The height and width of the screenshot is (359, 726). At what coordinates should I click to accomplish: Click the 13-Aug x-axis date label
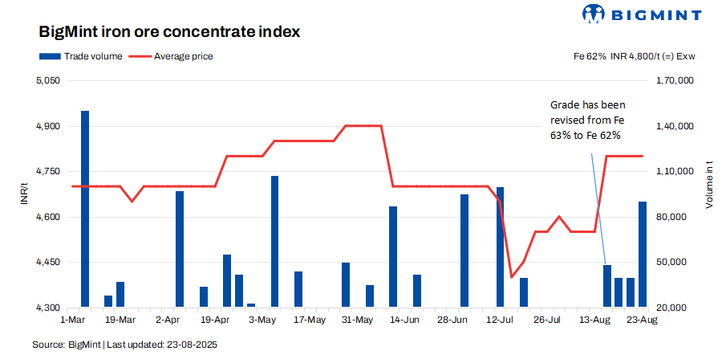[595, 320]
